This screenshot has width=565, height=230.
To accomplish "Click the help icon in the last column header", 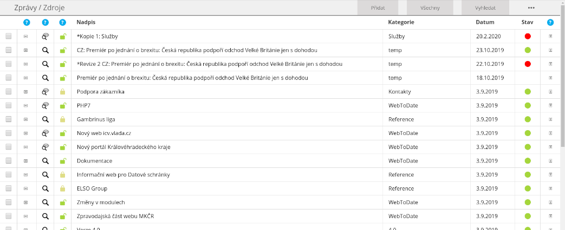I will click(x=550, y=23).
